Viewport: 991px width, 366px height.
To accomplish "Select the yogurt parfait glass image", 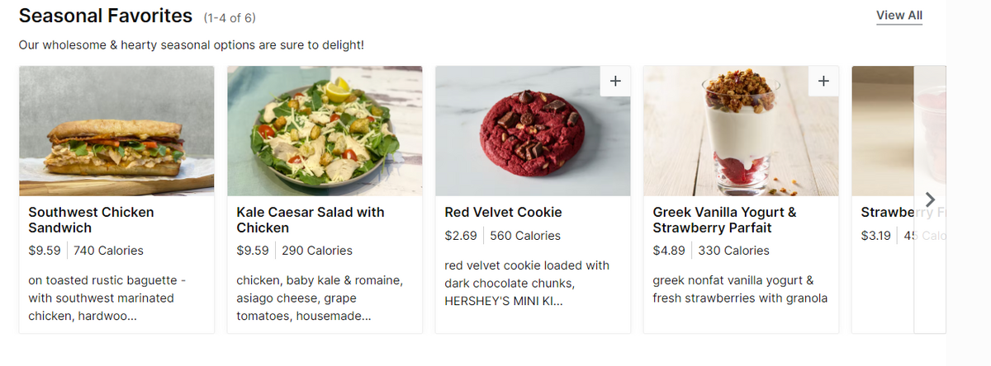I will (x=741, y=130).
